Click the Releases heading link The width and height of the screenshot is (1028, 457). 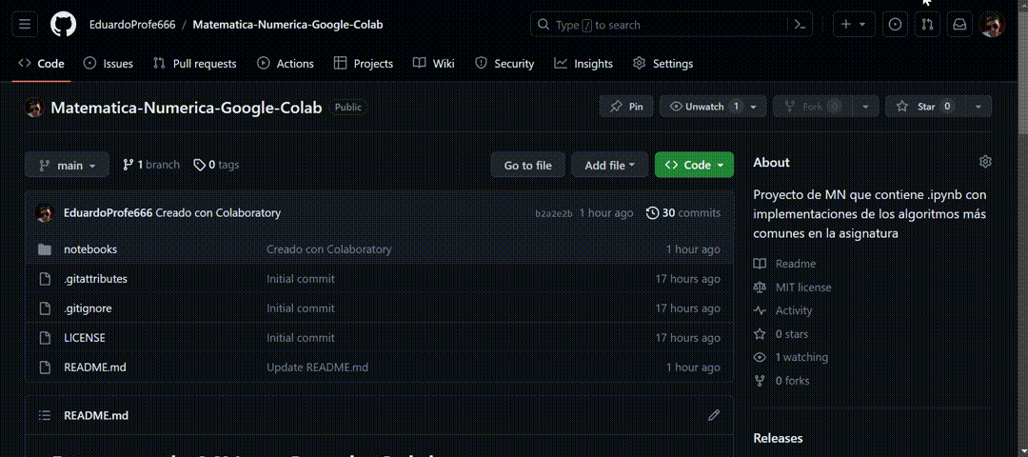tap(778, 438)
